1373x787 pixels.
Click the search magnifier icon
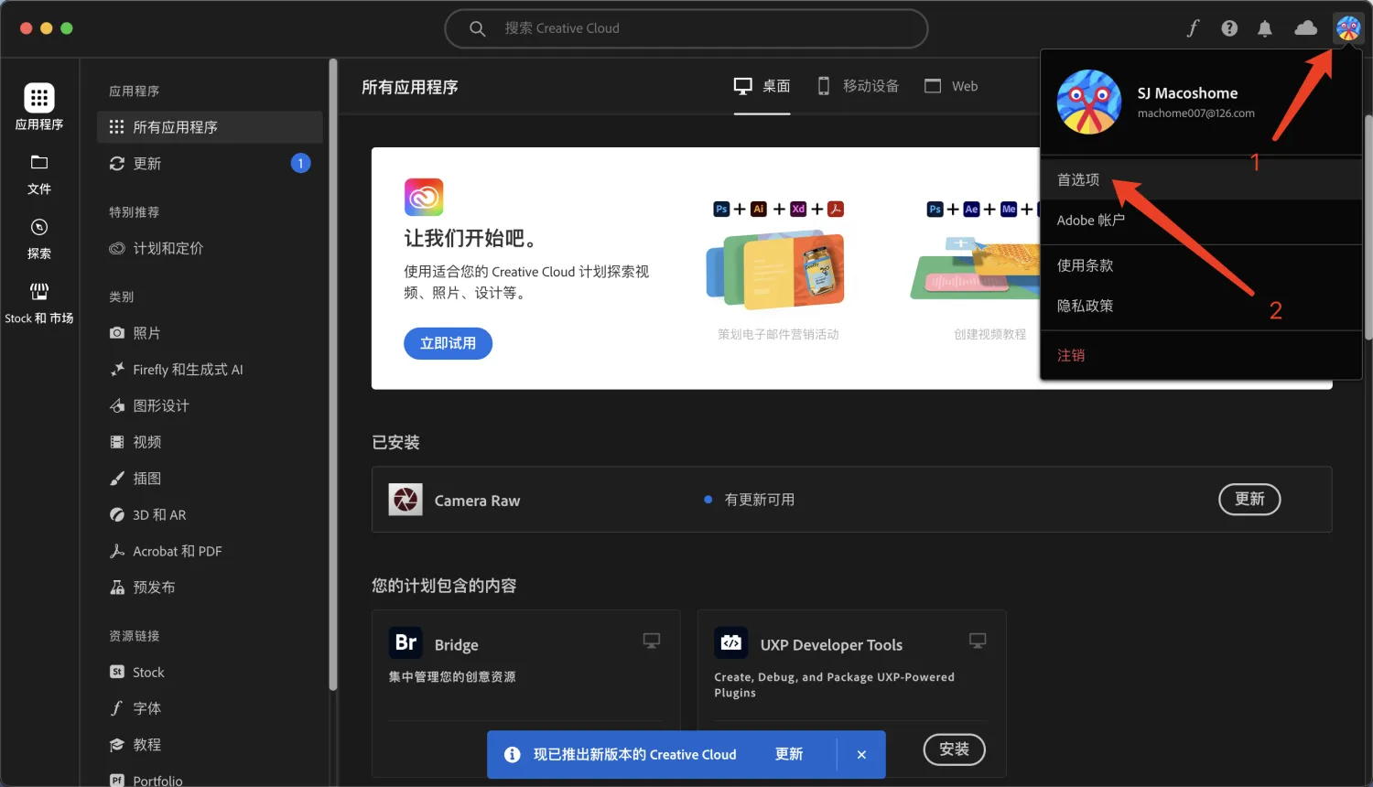478,28
